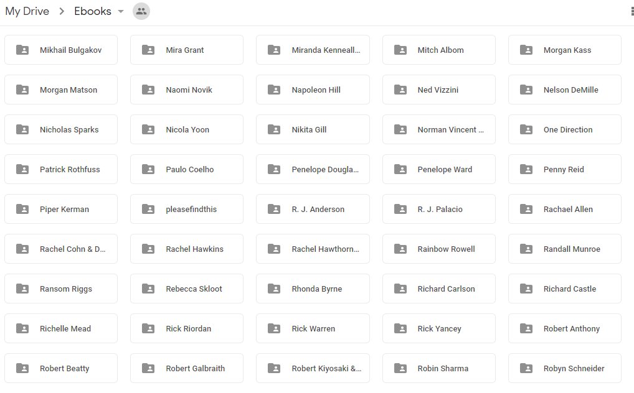Click the shared people icon beside Ebooks
Screen dimensions: 634x393
coord(141,11)
